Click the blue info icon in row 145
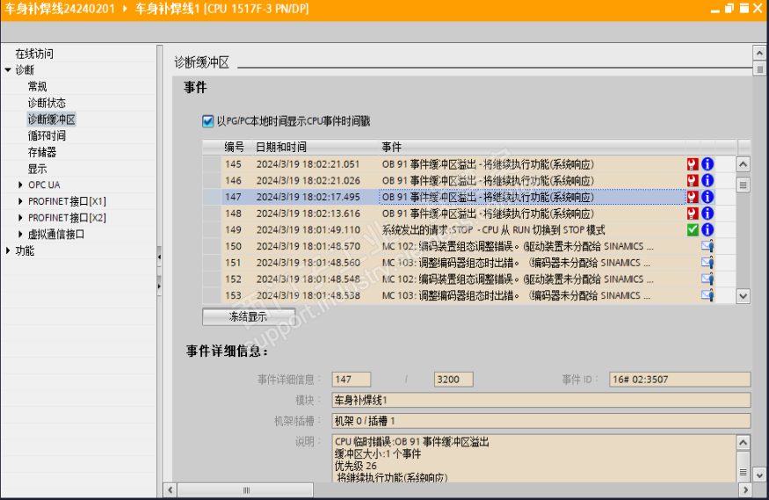 707,164
